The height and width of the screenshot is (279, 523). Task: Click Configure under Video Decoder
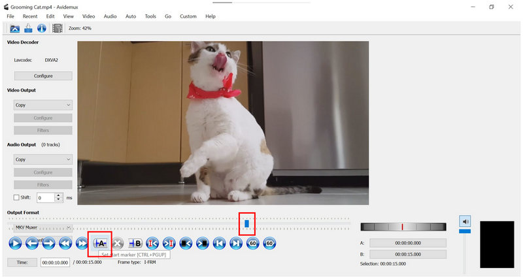pyautogui.click(x=43, y=76)
